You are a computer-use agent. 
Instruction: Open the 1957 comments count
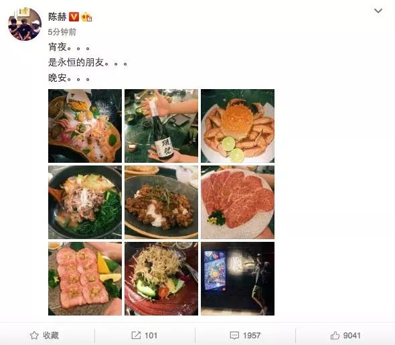252,336
